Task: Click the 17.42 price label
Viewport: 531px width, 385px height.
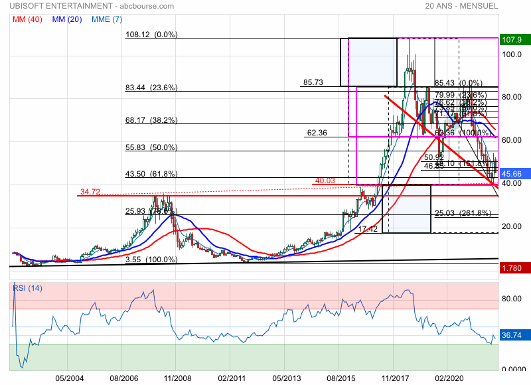Action: [x=368, y=229]
